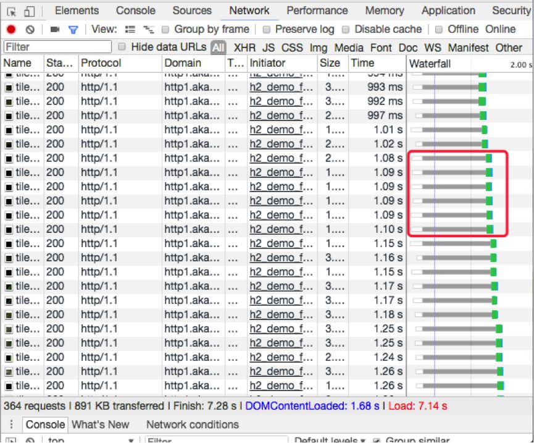This screenshot has height=443, width=534.
Task: Sort by the Protocol column header
Action: [120, 63]
